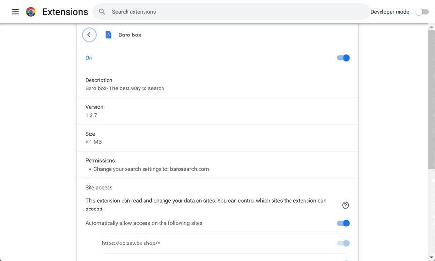
Task: Click the Baro box title text
Action: click(129, 35)
